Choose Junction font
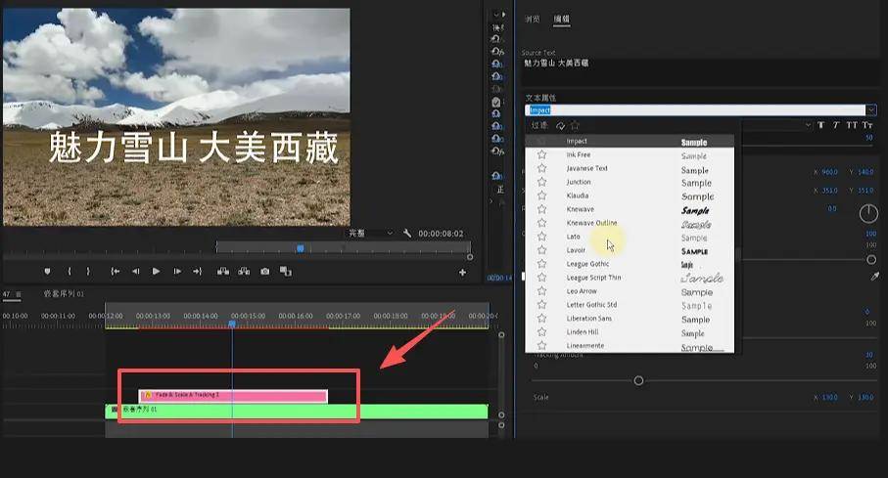The image size is (888, 478). [x=630, y=182]
